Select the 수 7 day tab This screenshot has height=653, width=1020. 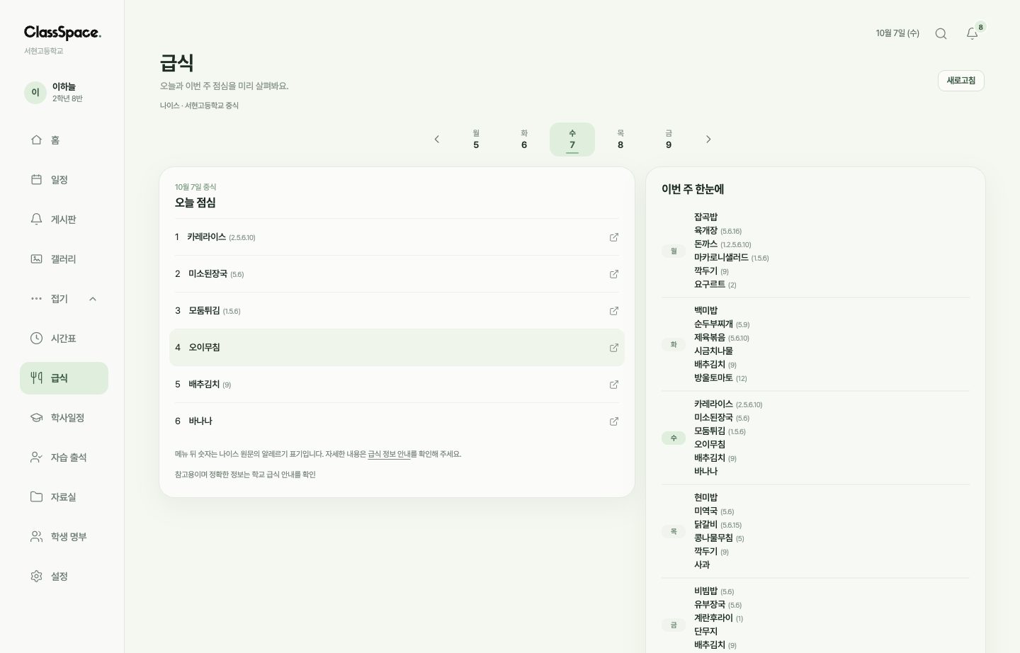(572, 140)
